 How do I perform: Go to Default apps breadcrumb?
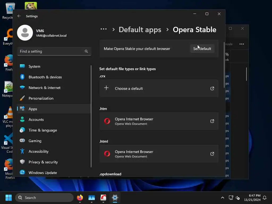[140, 30]
